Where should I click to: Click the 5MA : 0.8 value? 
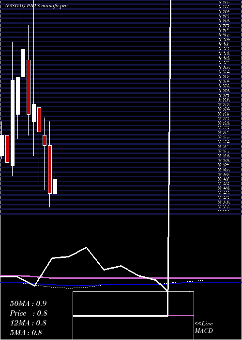click(26, 333)
